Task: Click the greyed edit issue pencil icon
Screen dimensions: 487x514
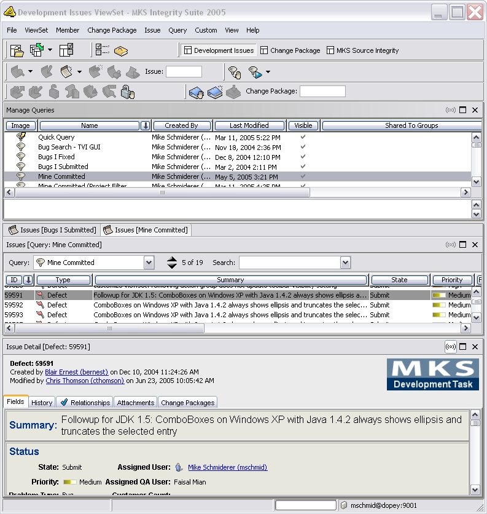Action: pos(47,71)
